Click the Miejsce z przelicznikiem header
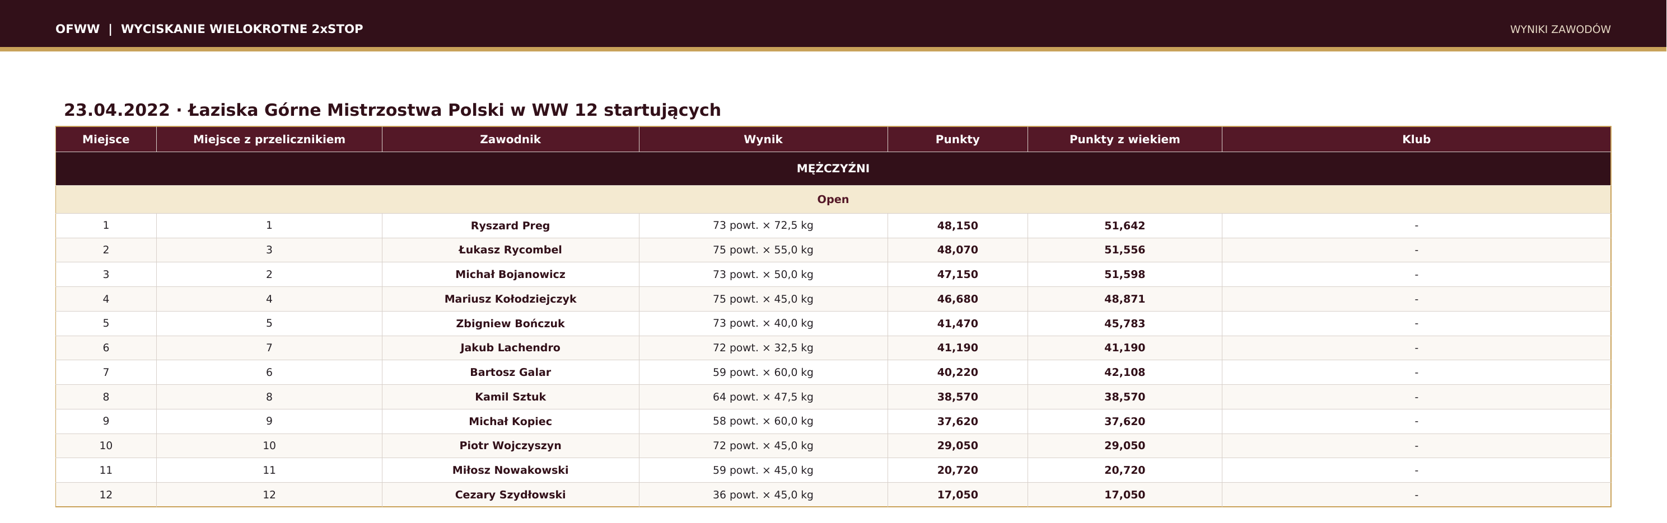This screenshot has width=1667, height=523. click(x=269, y=140)
